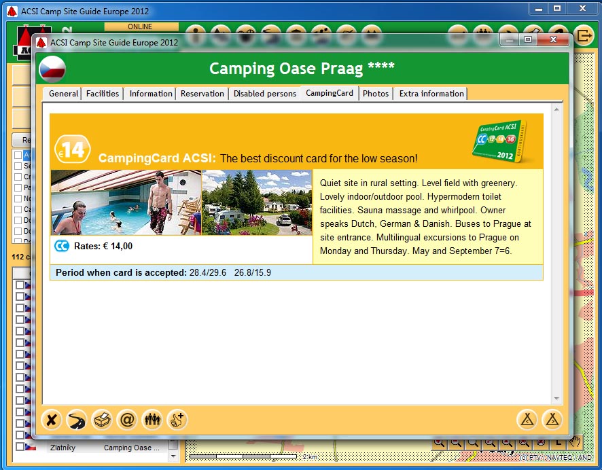The width and height of the screenshot is (602, 470).
Task: Open the Extra information tab
Action: [x=431, y=94]
